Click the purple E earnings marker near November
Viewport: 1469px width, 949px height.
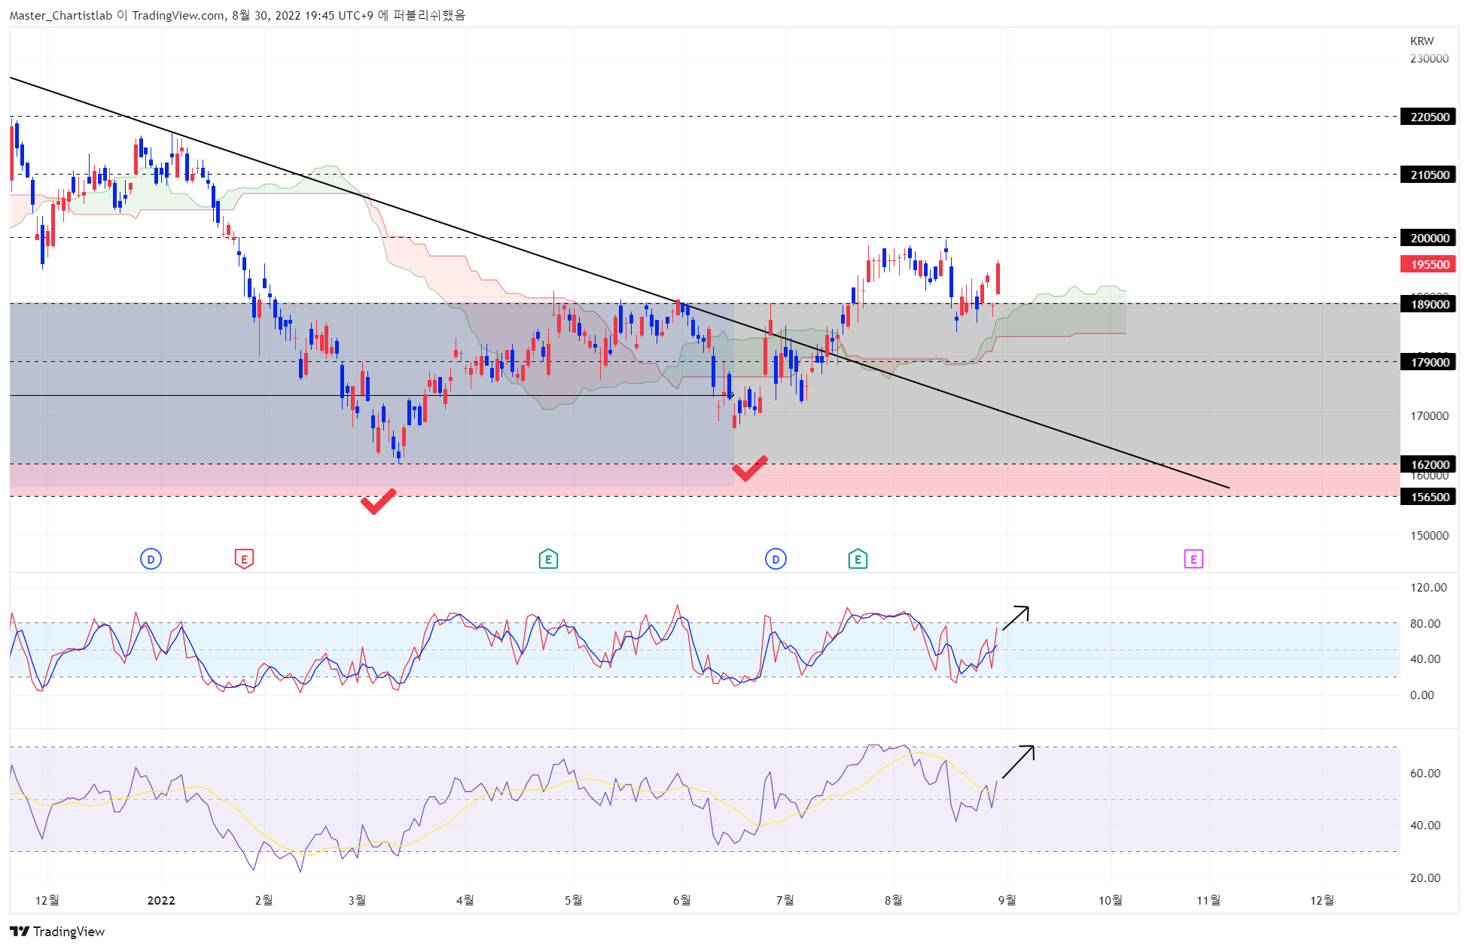1193,559
